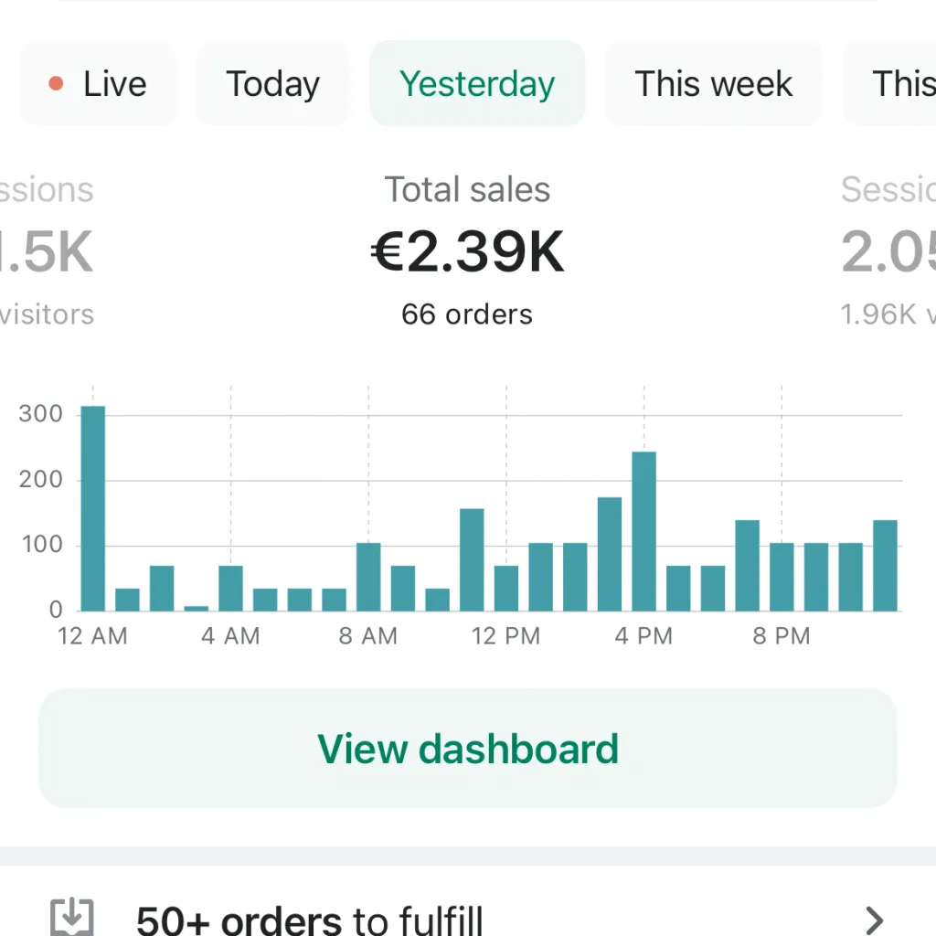Select the This week tab
Viewport: 936px width, 936px height.
point(713,83)
